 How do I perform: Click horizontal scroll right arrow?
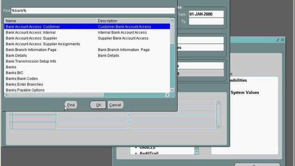(x=167, y=95)
